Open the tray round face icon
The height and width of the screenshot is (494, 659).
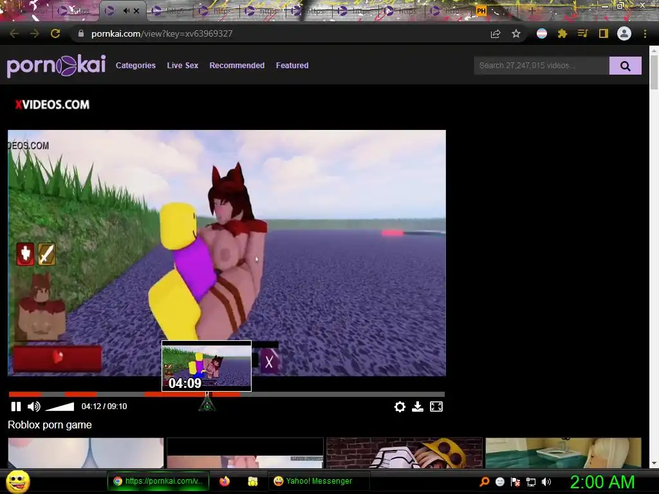point(499,482)
